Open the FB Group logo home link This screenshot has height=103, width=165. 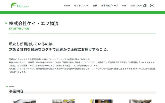(x=20, y=5)
